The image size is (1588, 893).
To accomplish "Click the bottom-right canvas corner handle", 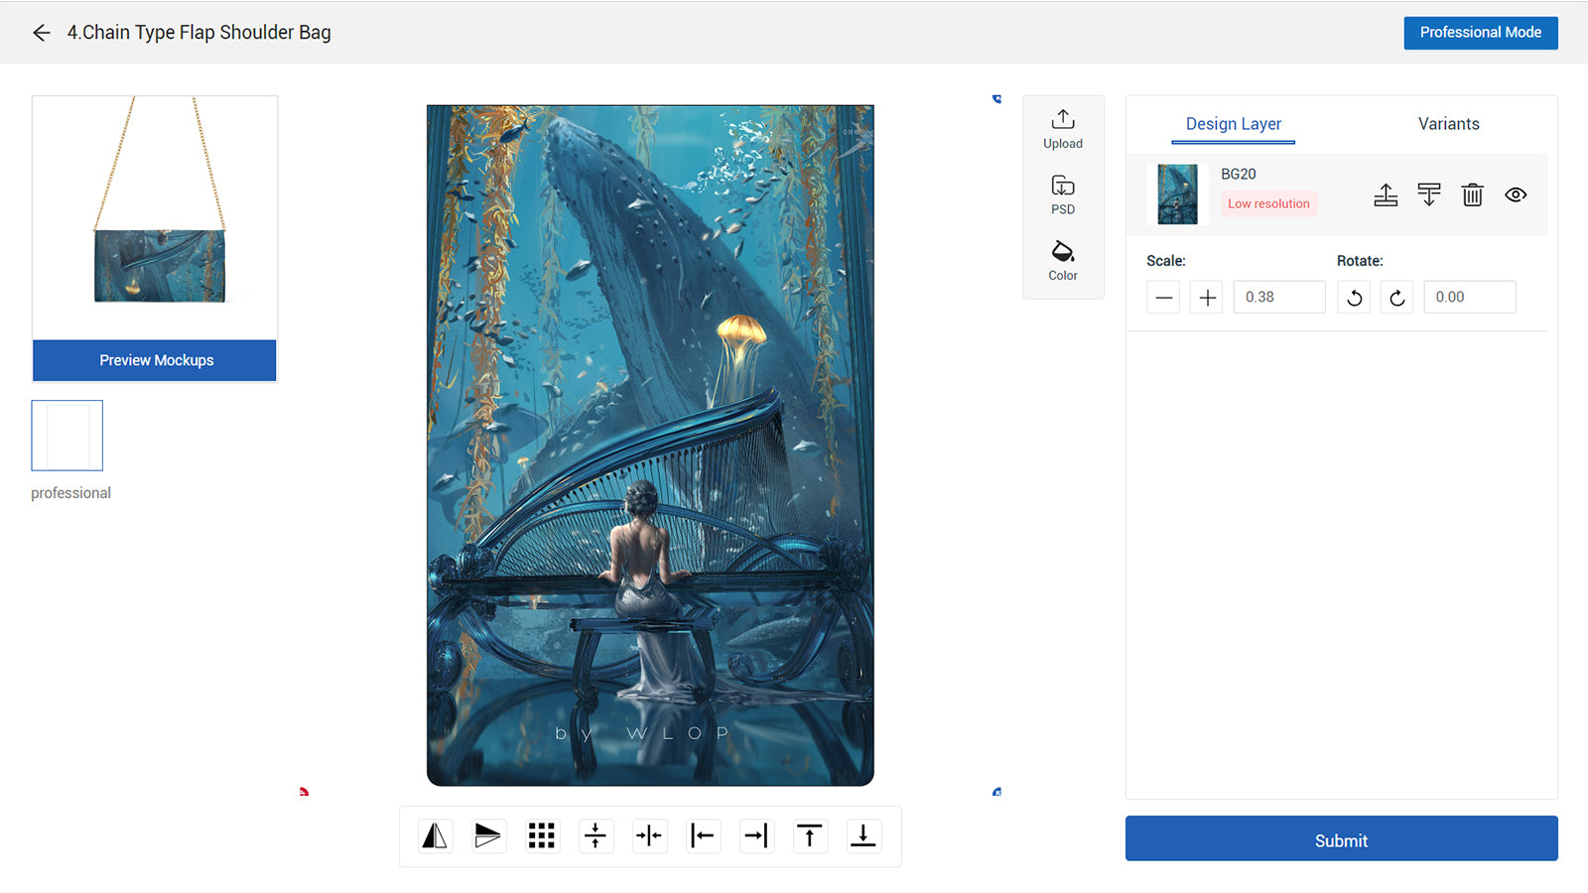I will pyautogui.click(x=996, y=792).
